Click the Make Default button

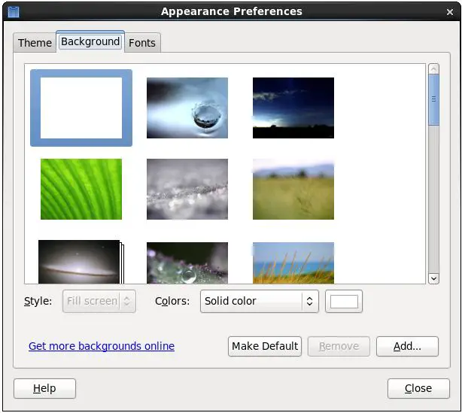[265, 347]
